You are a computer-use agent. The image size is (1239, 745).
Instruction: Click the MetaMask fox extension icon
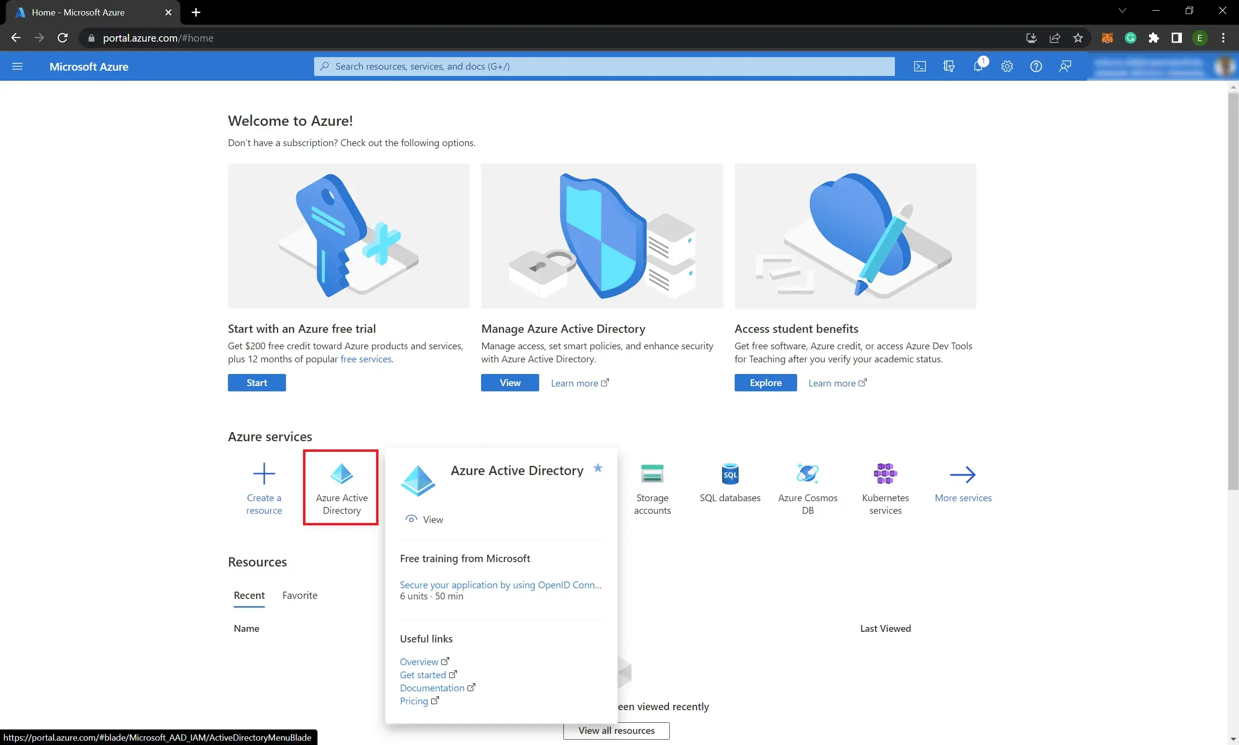point(1107,38)
